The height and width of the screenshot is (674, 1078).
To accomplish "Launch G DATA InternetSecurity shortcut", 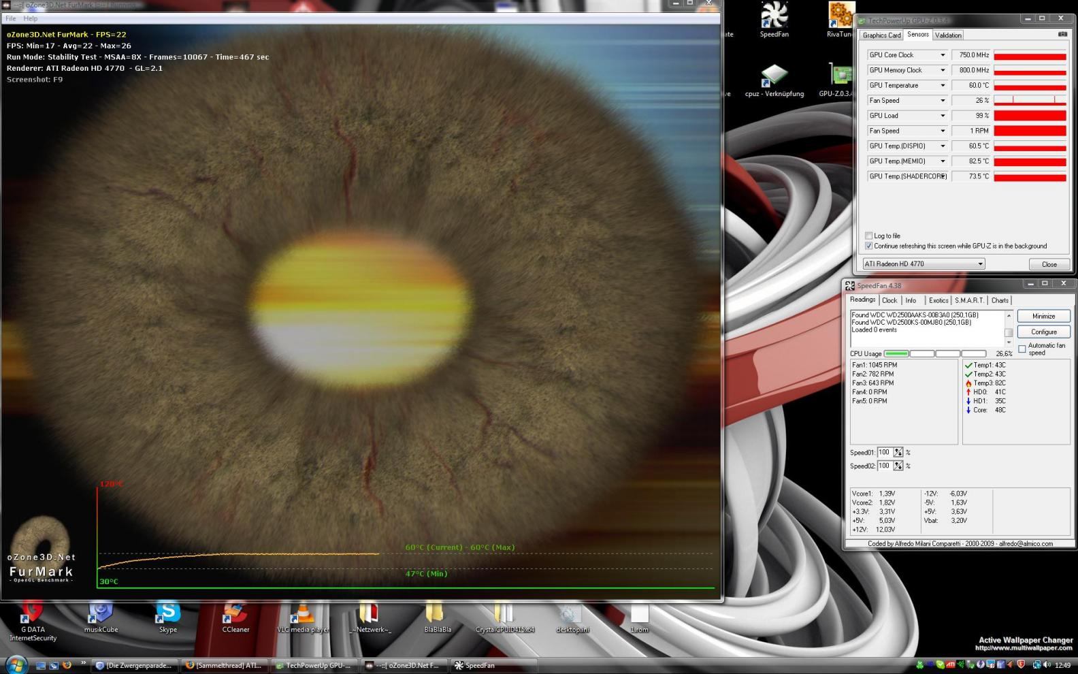I will point(33,622).
